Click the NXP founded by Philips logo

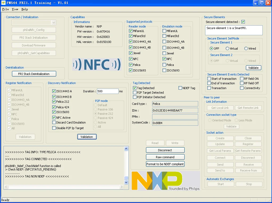click(x=165, y=181)
